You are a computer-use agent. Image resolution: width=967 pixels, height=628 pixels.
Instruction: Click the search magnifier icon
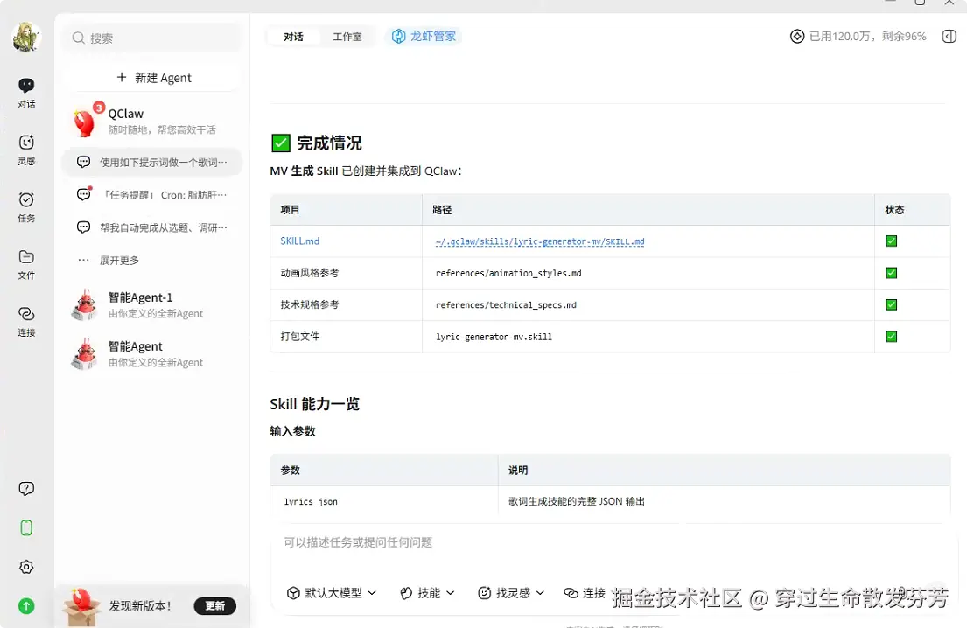(78, 38)
